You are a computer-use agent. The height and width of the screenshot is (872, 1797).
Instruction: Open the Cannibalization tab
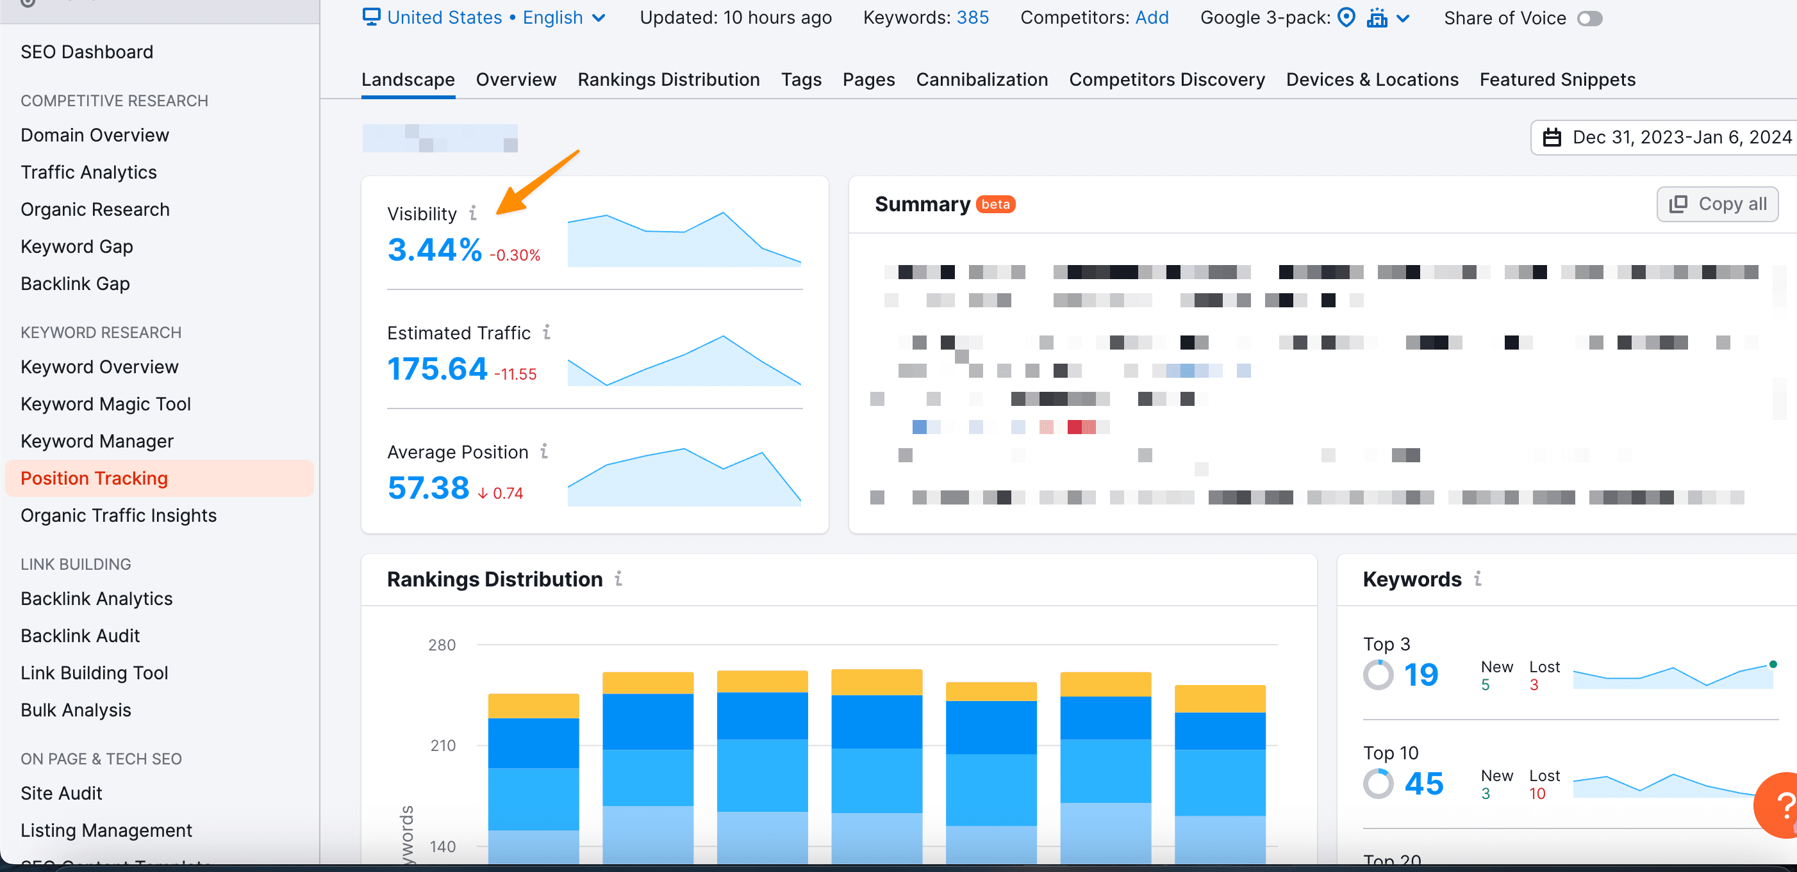coord(982,79)
